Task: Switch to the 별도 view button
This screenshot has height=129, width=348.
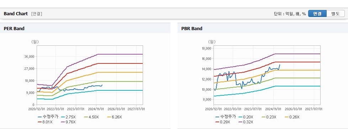Action: (x=336, y=14)
